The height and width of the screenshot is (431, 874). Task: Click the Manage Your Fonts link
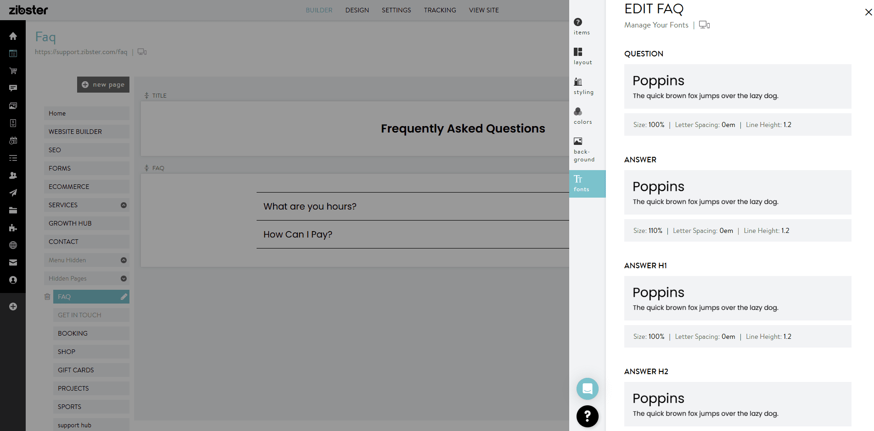click(656, 25)
